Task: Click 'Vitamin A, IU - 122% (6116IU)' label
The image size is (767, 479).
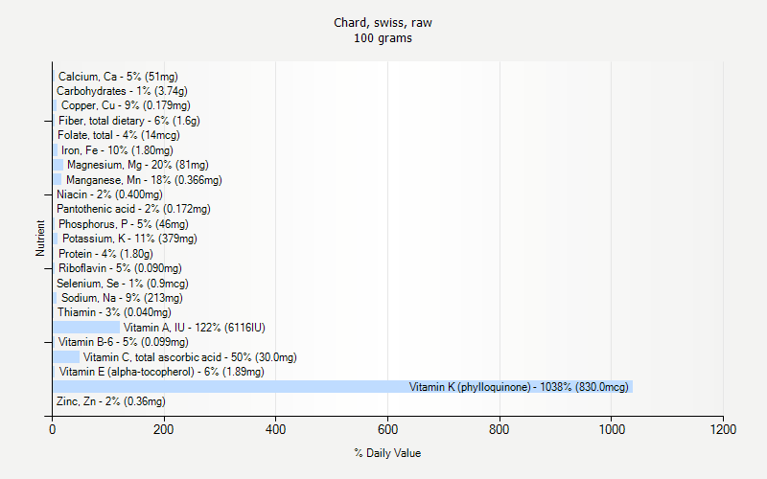Action: pyautogui.click(x=195, y=328)
